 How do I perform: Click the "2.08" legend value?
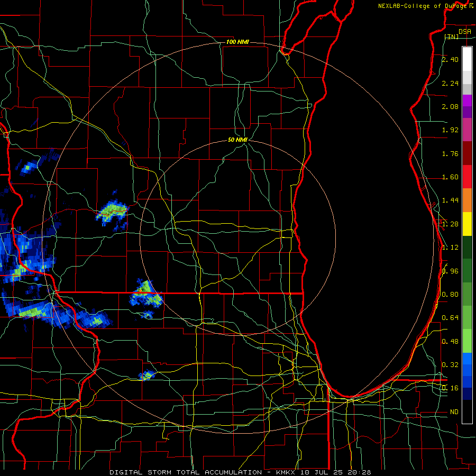(x=450, y=106)
